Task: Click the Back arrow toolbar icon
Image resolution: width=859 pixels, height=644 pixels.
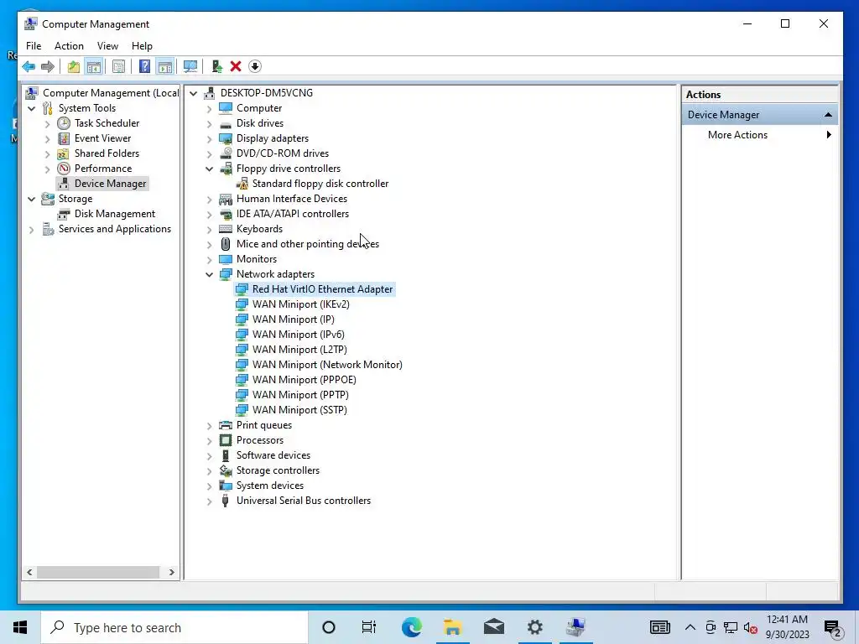Action: click(x=29, y=67)
